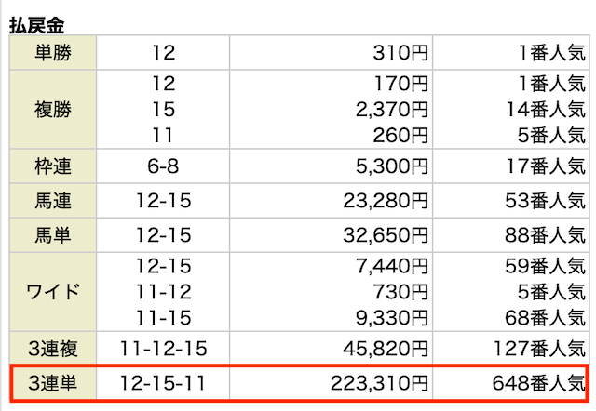Click the 223,310円 payout amount
Screen dimensions: 596x411
point(379,383)
